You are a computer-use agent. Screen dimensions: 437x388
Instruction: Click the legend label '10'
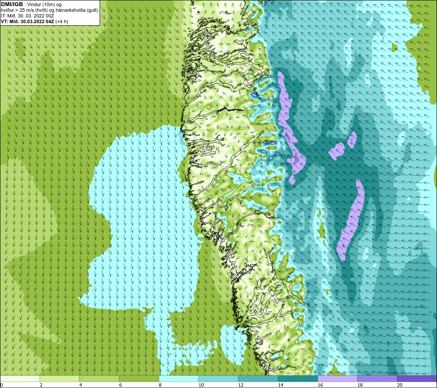(x=201, y=385)
